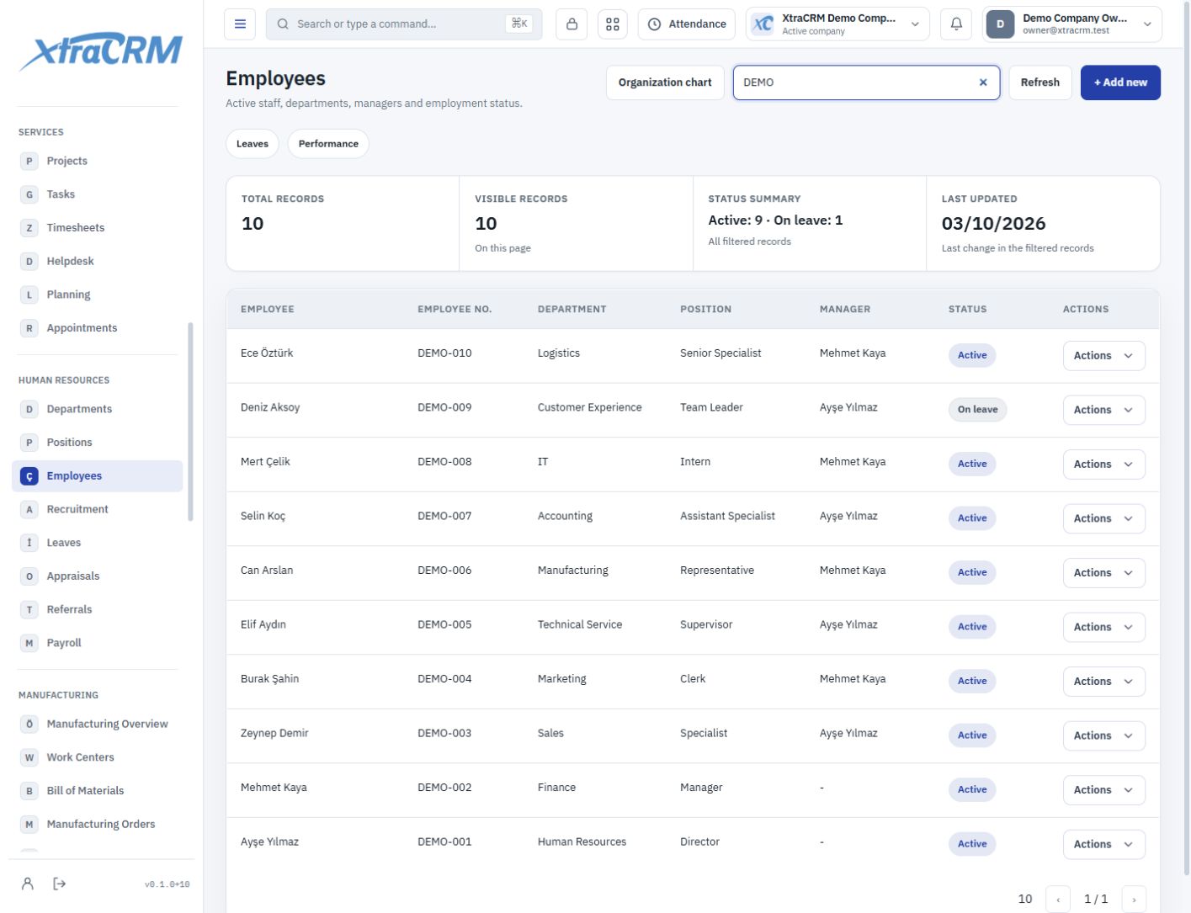Click the Organization chart button

(665, 82)
